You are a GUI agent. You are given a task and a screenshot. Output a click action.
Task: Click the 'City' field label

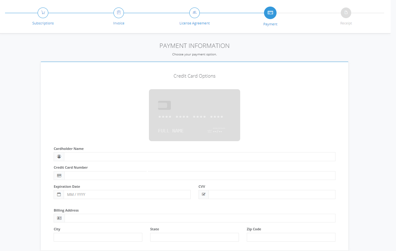(x=57, y=229)
